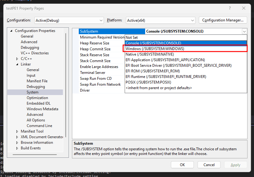Expand the C/C++ tree node
Viewport: 254px width, 177px height.
tap(17, 59)
